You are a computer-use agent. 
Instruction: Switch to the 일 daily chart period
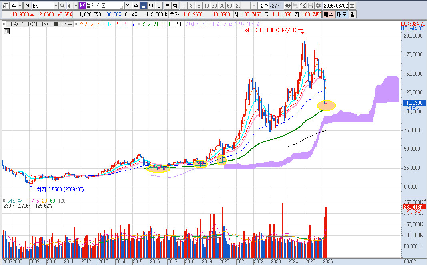click(128, 6)
